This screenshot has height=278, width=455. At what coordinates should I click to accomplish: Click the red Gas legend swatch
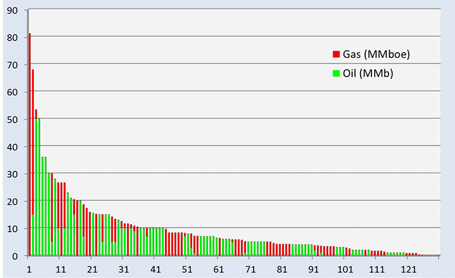click(336, 54)
